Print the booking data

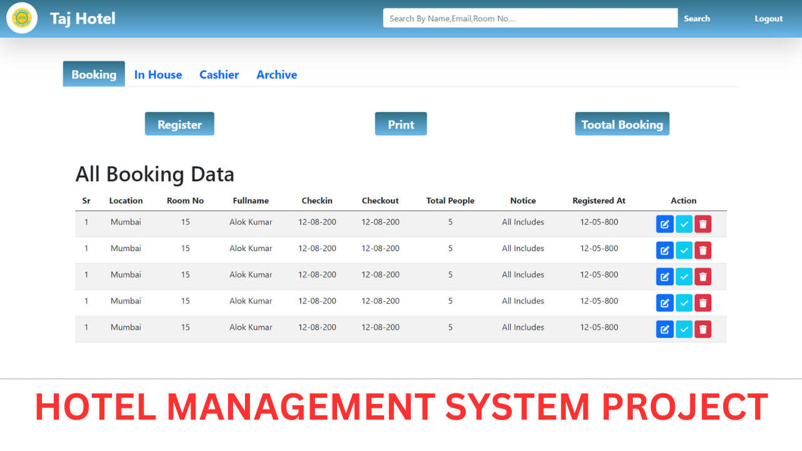click(401, 124)
